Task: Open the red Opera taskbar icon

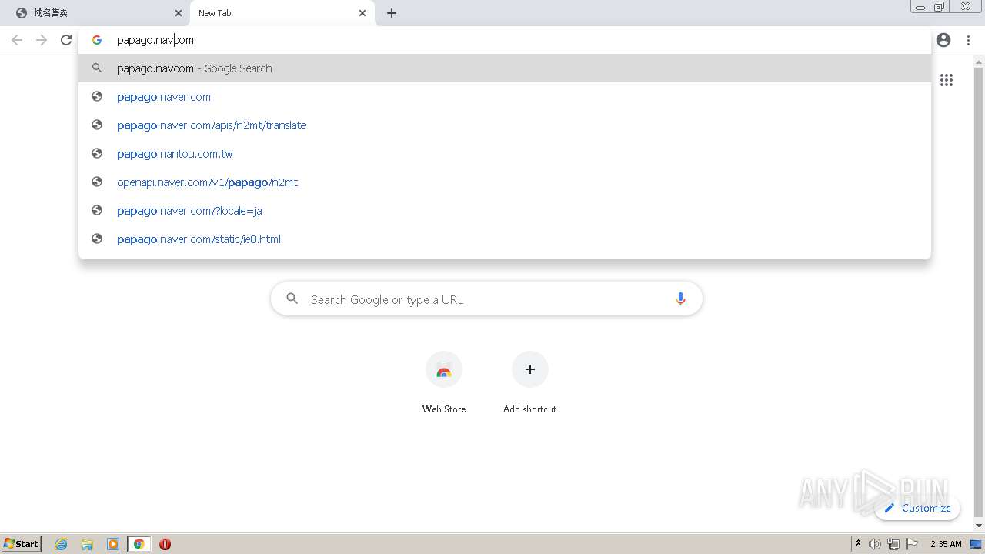Action: pyautogui.click(x=165, y=544)
